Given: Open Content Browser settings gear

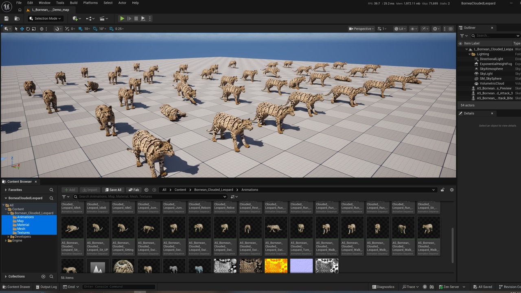Looking at the screenshot, I should pyautogui.click(x=451, y=190).
